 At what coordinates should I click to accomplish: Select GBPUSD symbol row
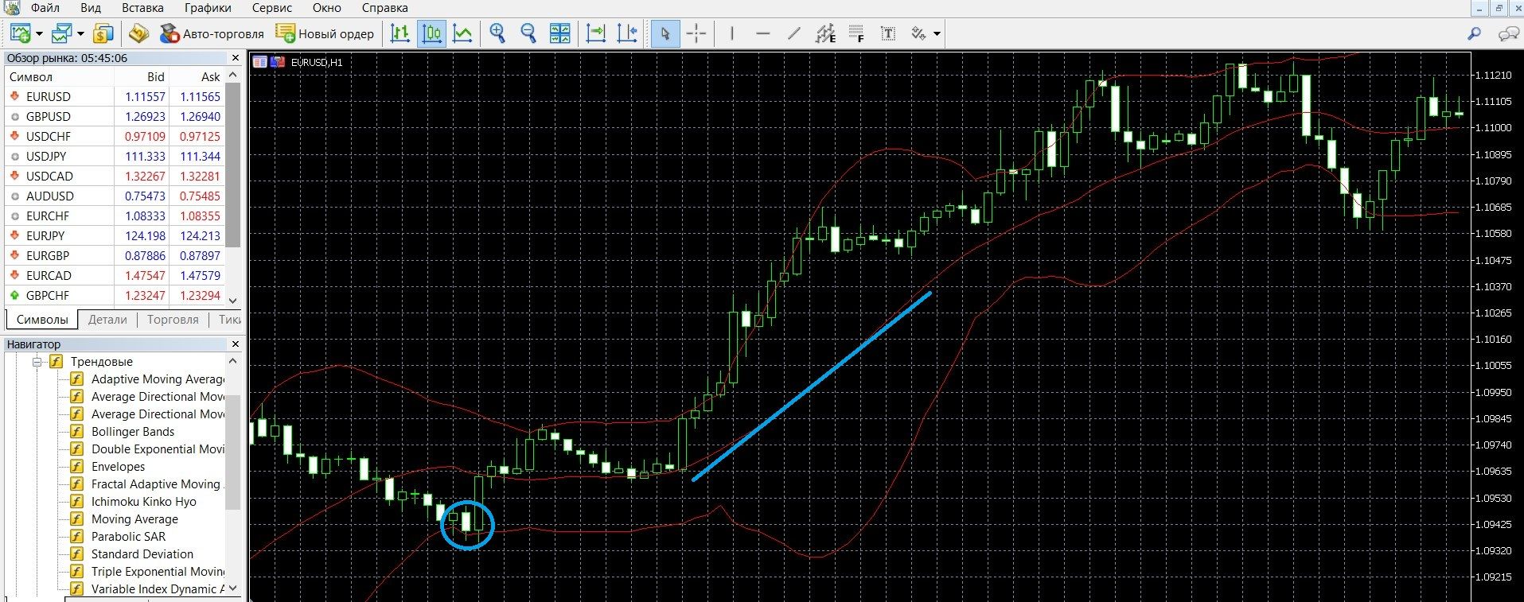tap(115, 116)
